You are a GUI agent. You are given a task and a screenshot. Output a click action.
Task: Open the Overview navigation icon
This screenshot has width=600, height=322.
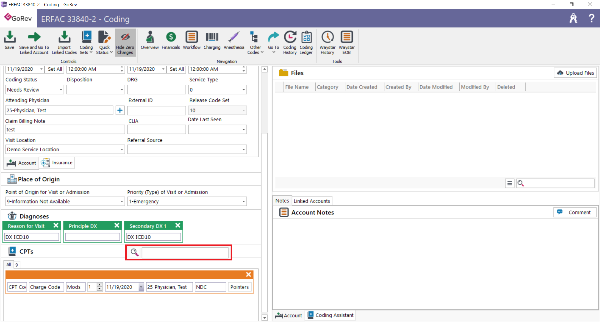(x=150, y=40)
